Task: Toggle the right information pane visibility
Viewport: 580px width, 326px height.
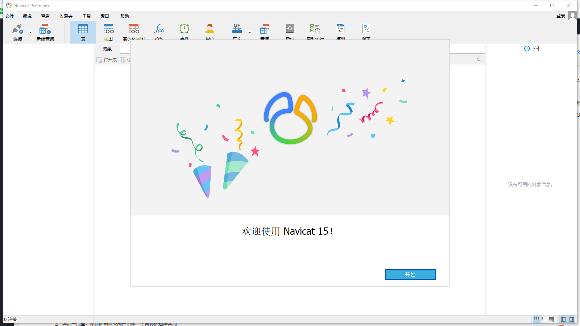Action: click(572, 319)
